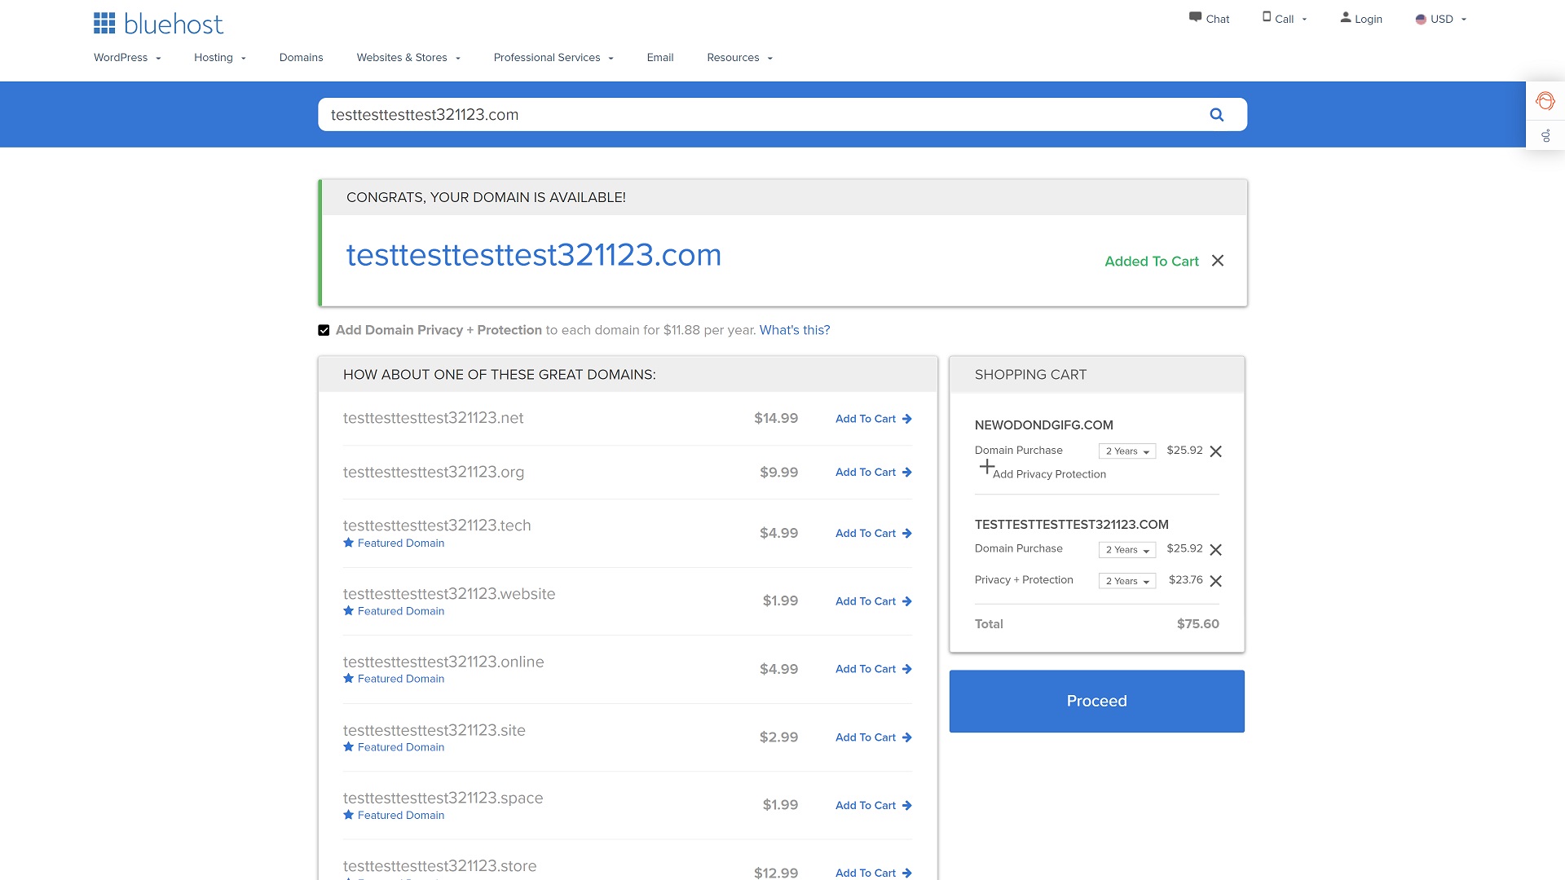
Task: Click the headset support icon on the right edge
Action: coord(1545,101)
